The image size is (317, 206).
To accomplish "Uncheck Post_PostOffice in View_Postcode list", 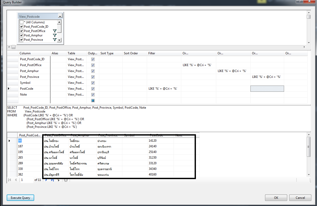I will (22, 31).
